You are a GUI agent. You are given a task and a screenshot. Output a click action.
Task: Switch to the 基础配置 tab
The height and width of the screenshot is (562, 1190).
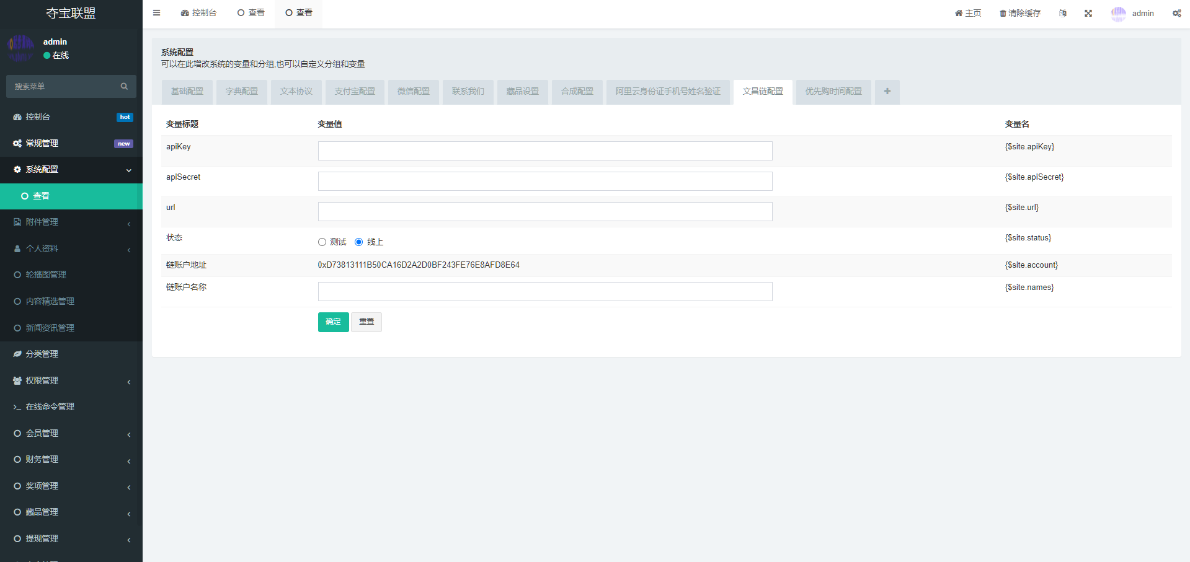point(187,92)
